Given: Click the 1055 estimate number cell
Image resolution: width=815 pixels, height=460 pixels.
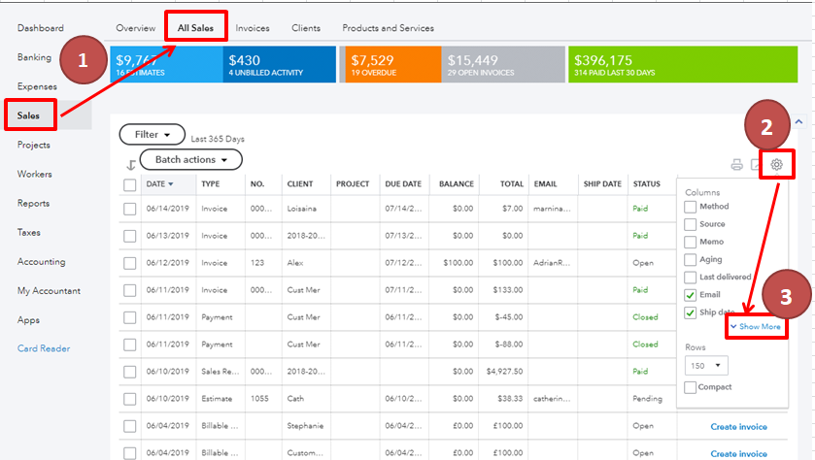Looking at the screenshot, I should tap(259, 399).
